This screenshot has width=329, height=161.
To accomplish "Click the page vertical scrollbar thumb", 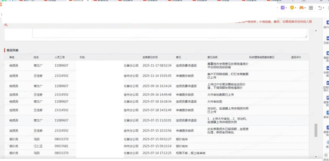I will click(316, 130).
